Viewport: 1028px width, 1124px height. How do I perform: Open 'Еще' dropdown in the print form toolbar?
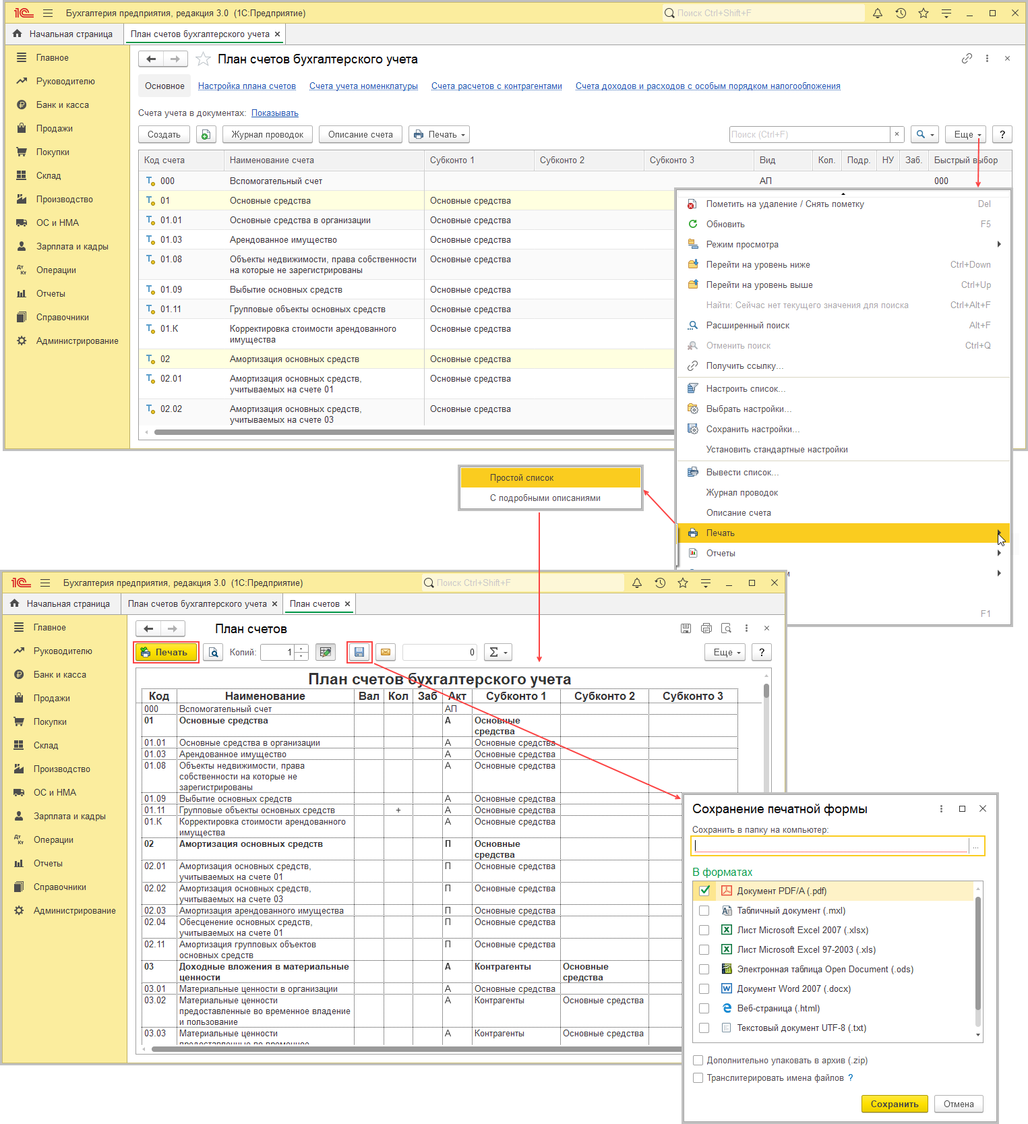pyautogui.click(x=725, y=652)
